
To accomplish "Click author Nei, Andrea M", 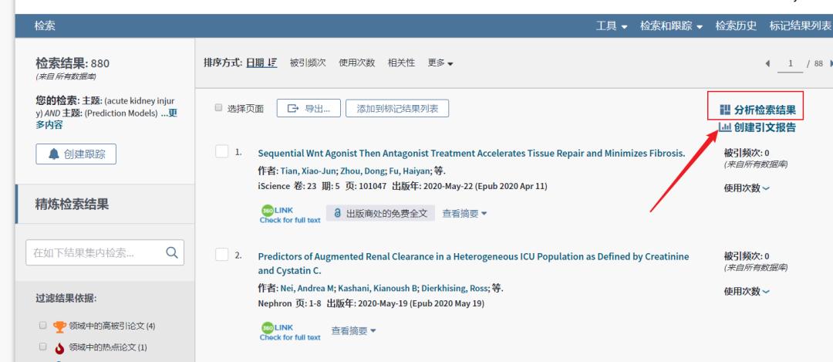I will [306, 288].
